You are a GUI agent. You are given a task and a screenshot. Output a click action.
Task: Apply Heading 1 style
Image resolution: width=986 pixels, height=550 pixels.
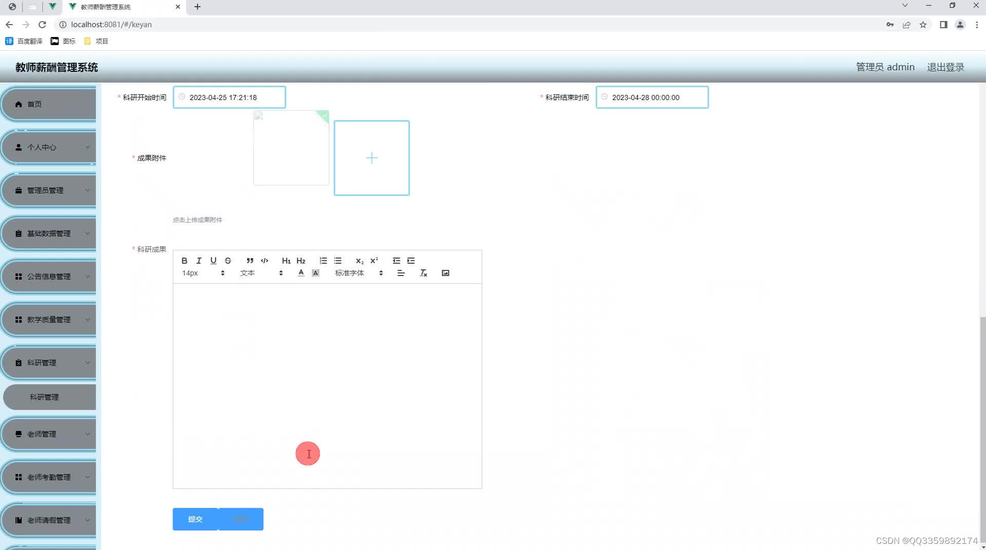[286, 261]
